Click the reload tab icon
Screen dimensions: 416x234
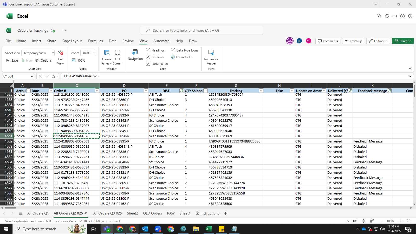[x=387, y=16]
